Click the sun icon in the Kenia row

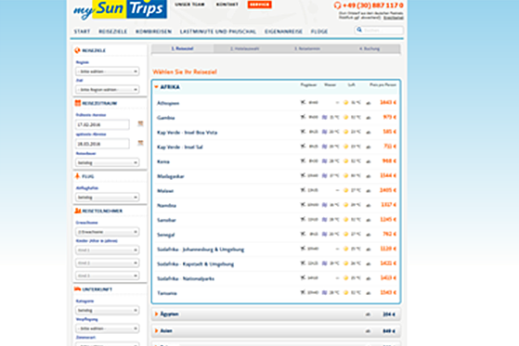(346, 161)
